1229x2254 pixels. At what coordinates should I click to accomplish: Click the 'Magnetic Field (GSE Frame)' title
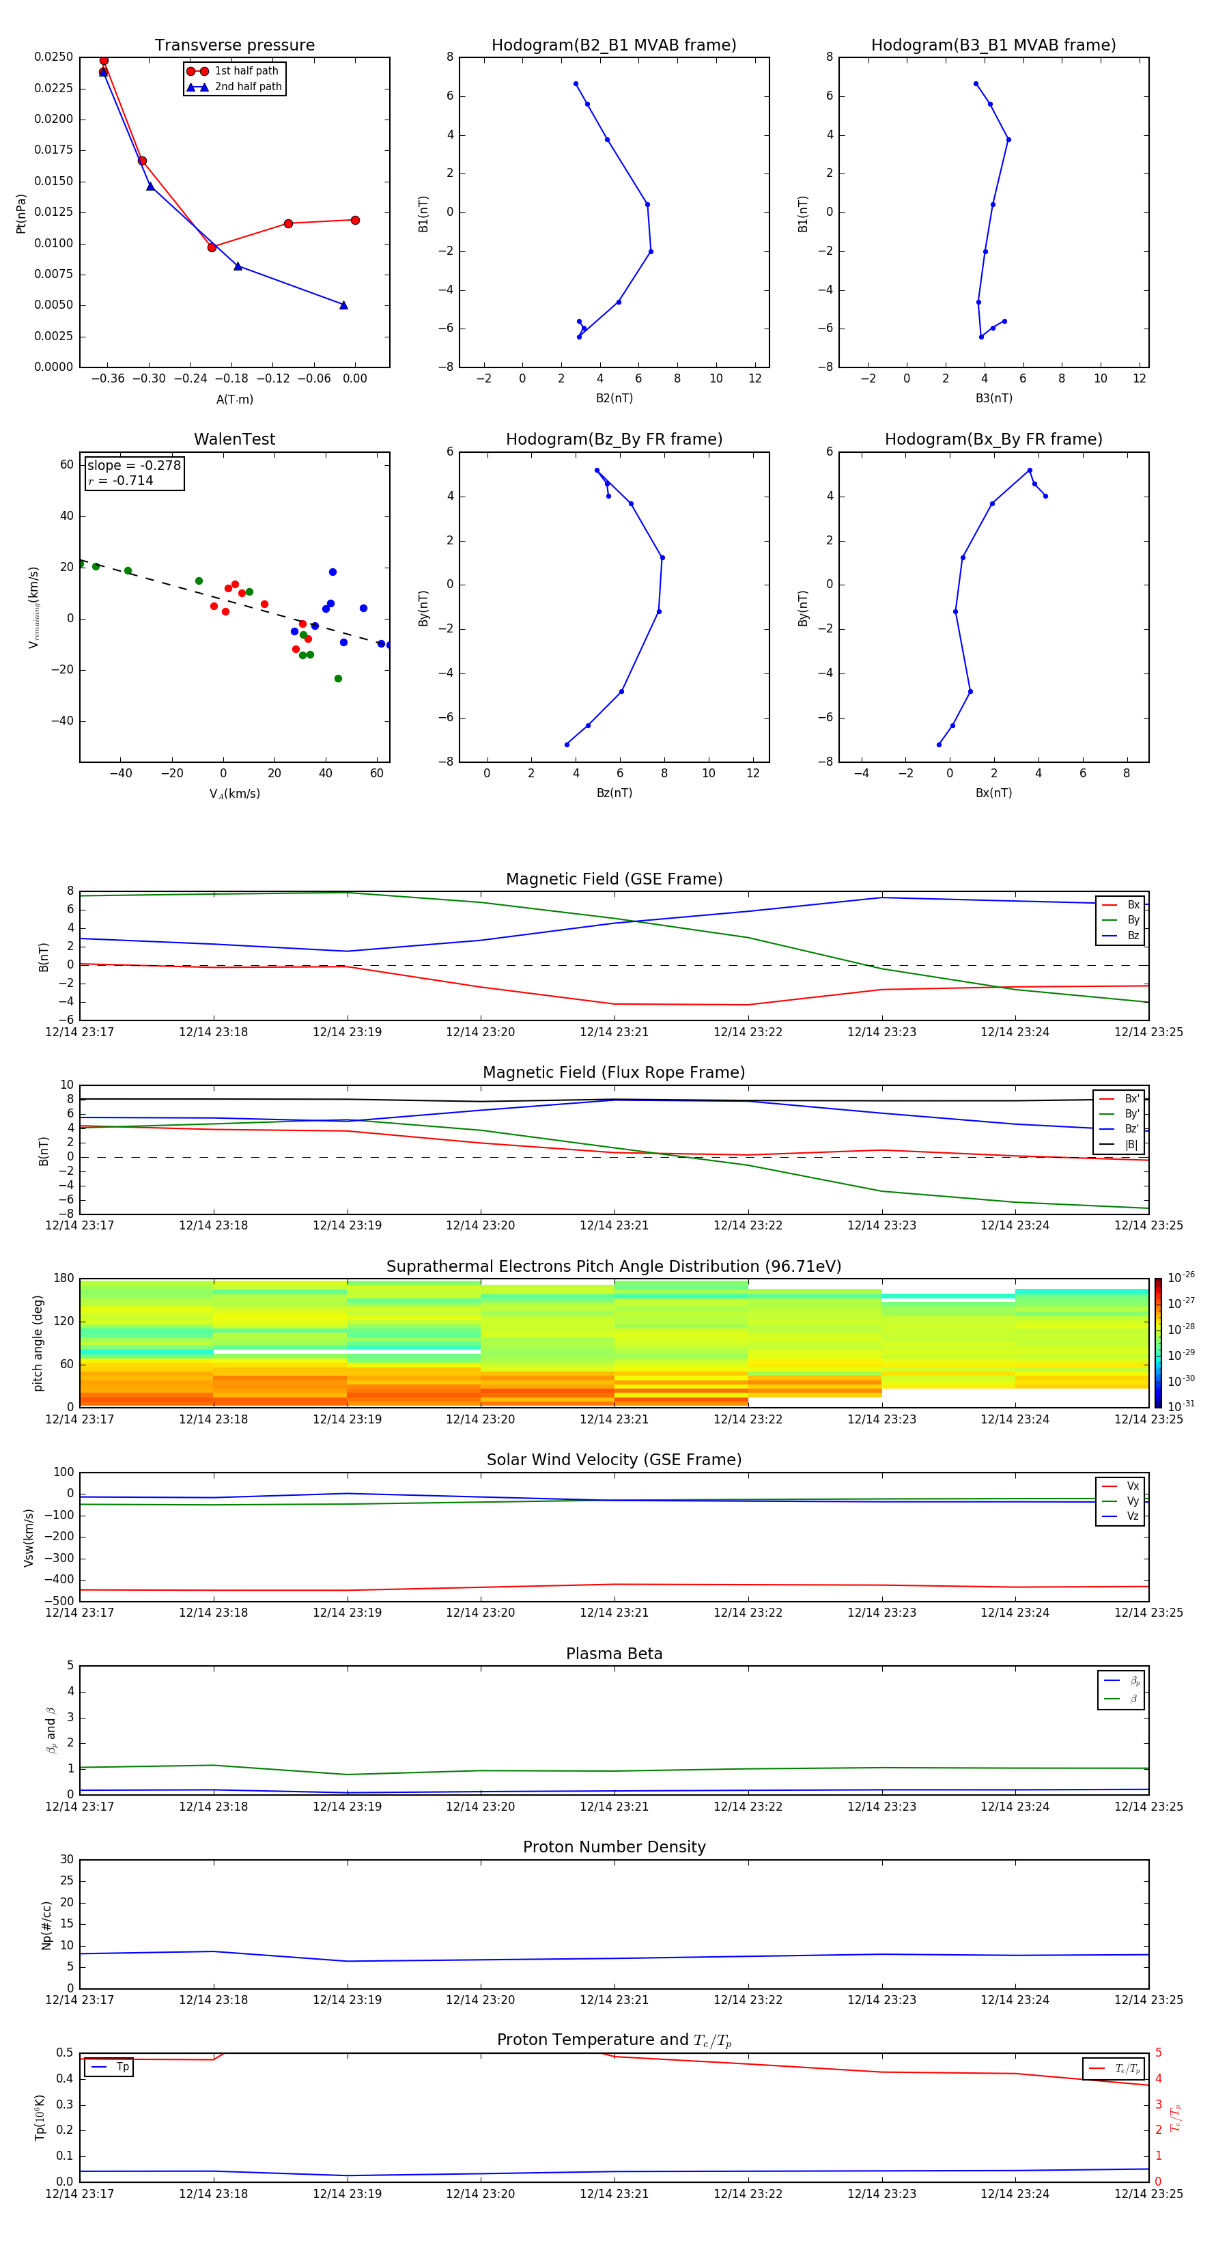pyautogui.click(x=614, y=879)
